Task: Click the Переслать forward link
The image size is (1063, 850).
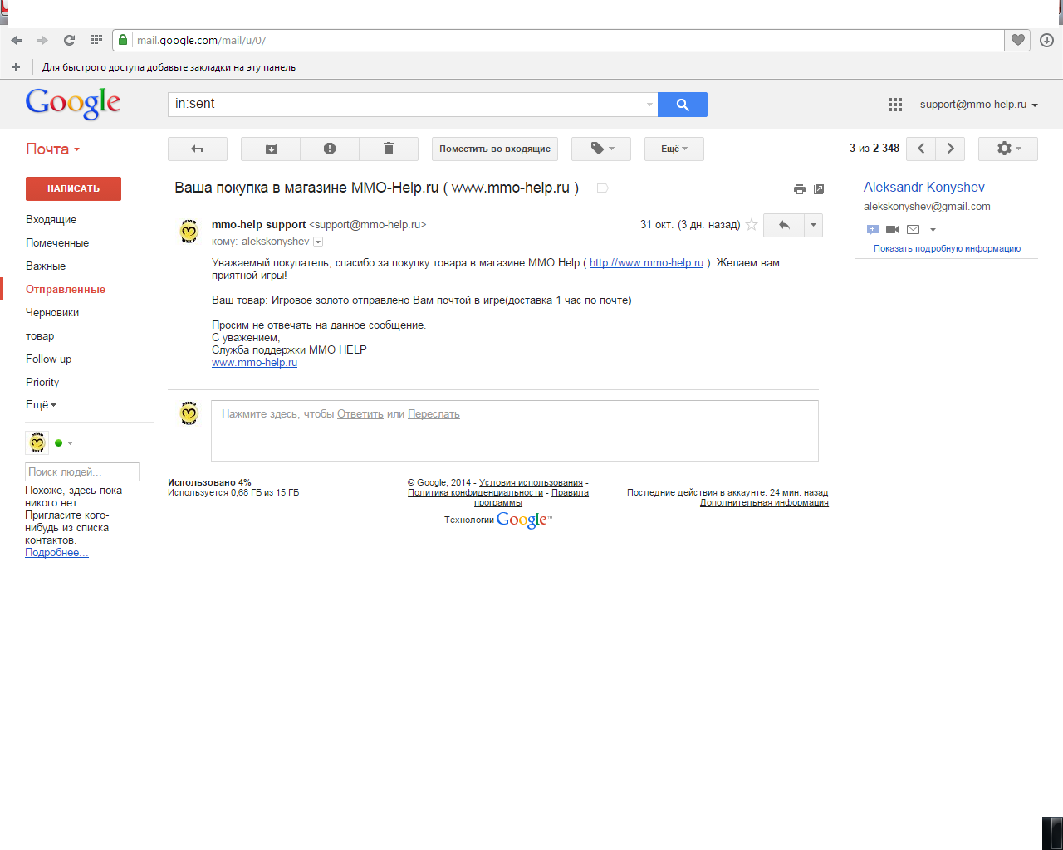Action: pyautogui.click(x=434, y=414)
